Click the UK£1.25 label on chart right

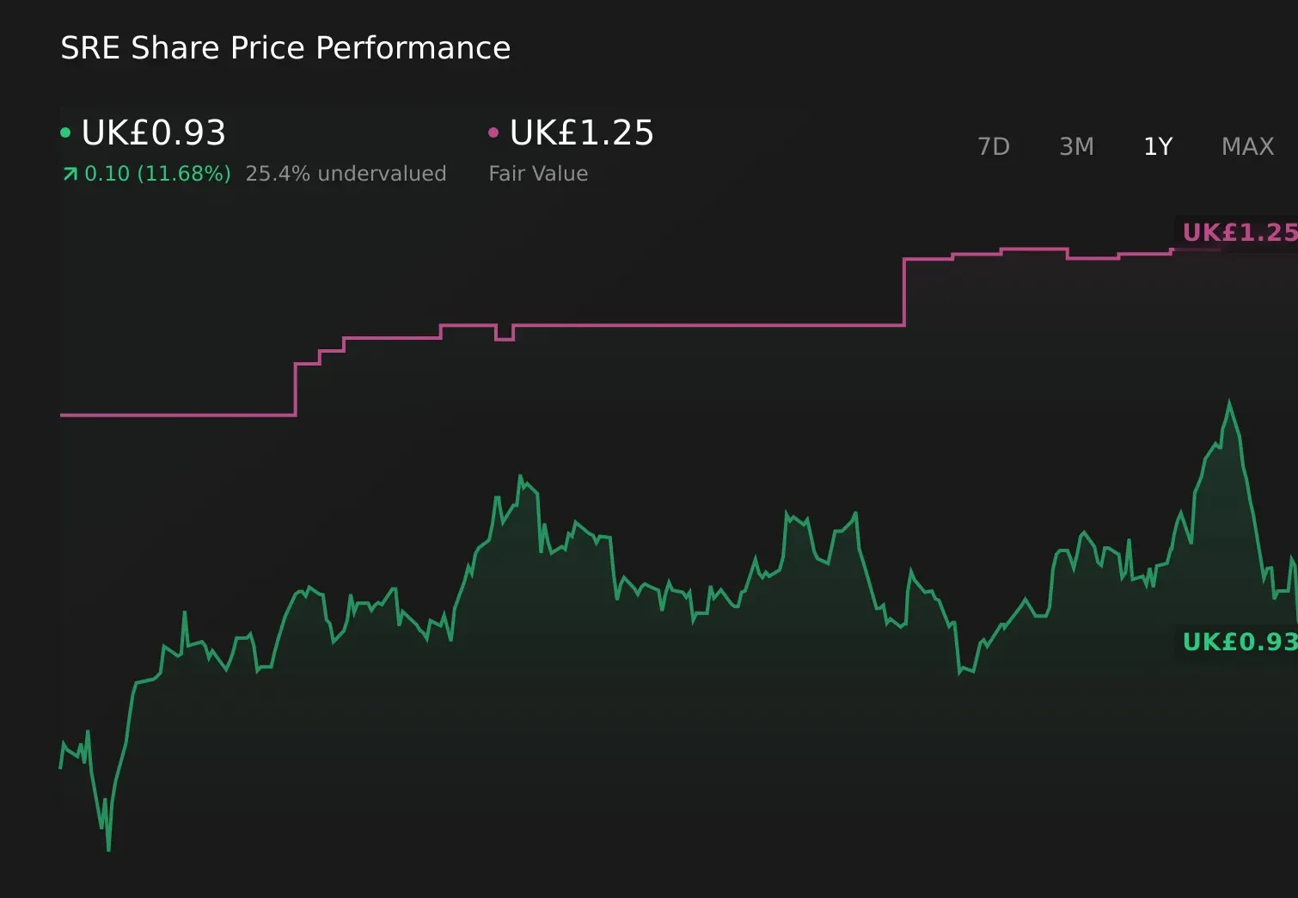(1236, 231)
